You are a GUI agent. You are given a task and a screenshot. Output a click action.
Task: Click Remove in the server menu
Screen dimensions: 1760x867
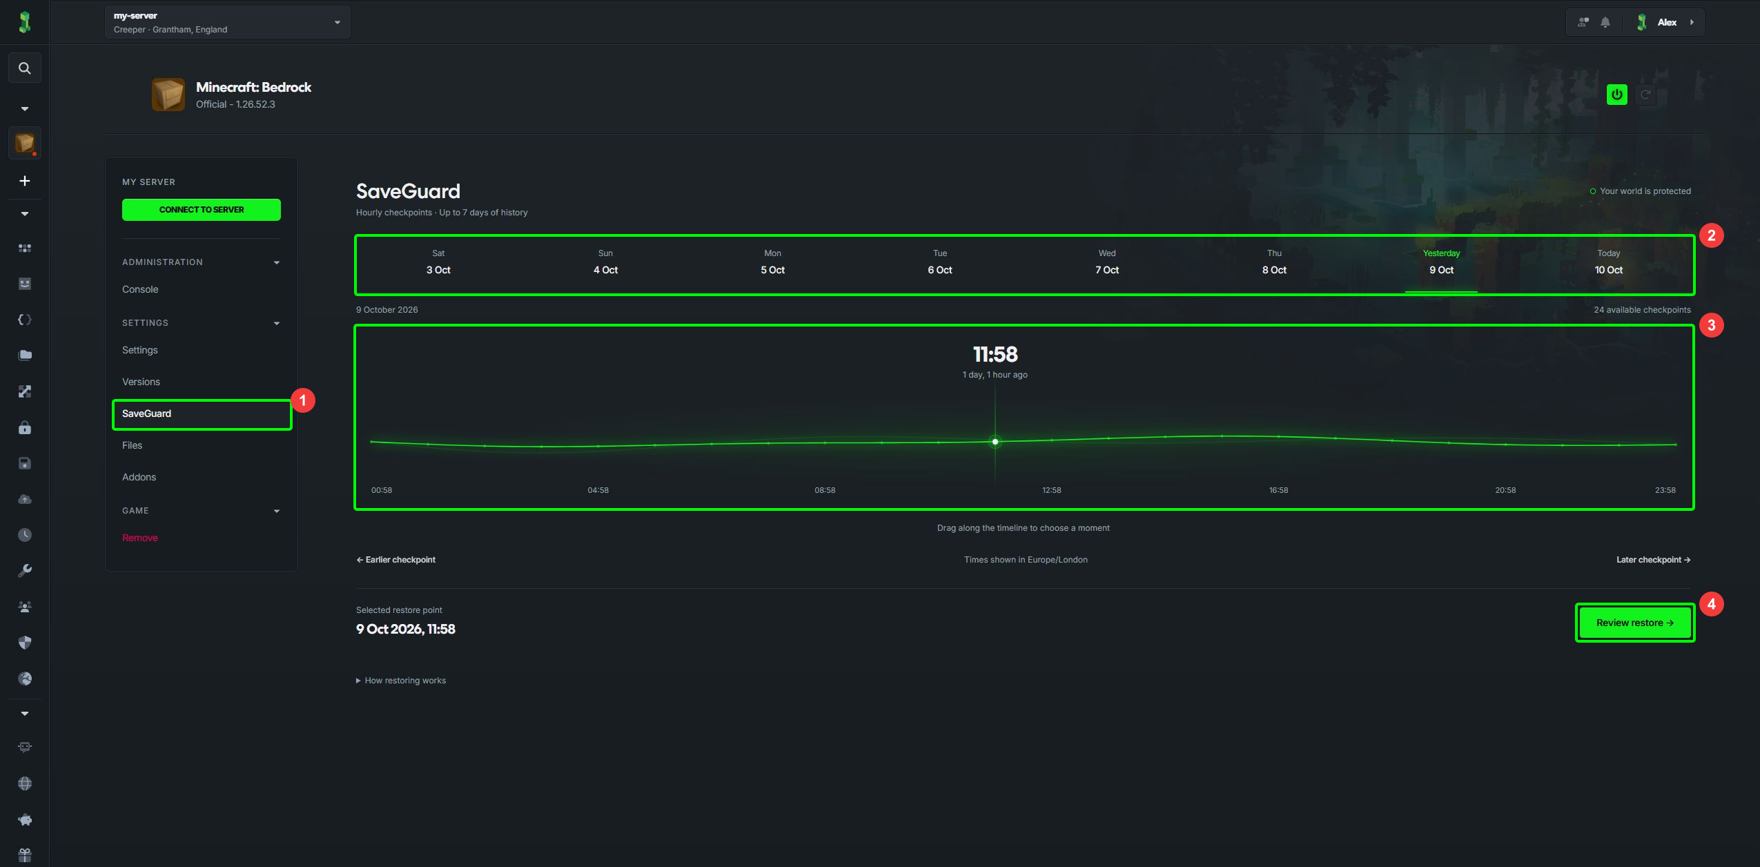pos(140,538)
